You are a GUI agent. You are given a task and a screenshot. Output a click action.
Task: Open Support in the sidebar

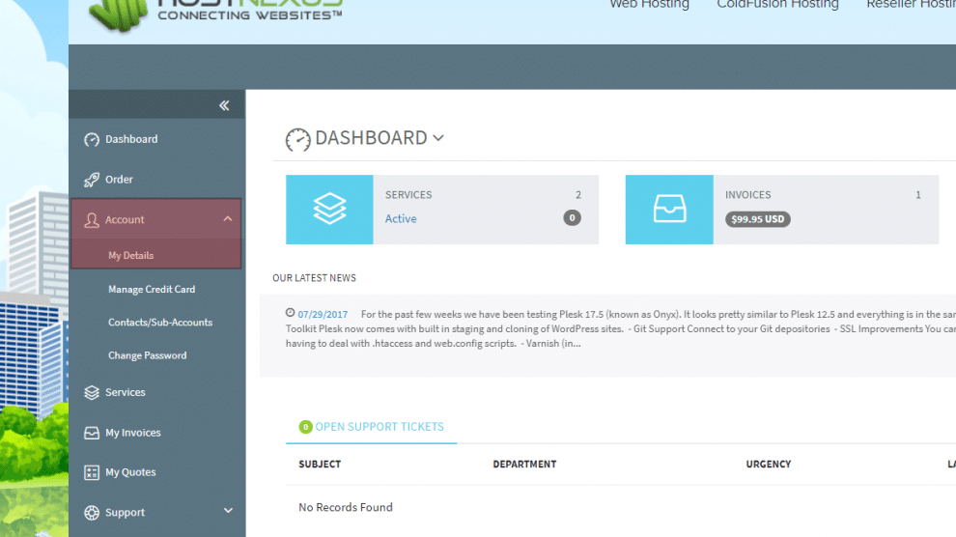[x=125, y=512]
